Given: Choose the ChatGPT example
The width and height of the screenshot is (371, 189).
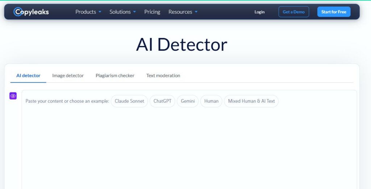Looking at the screenshot, I should [162, 101].
